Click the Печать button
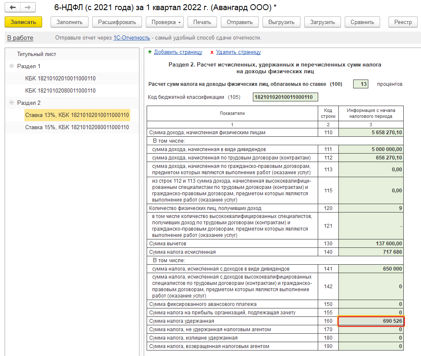 coord(202,22)
